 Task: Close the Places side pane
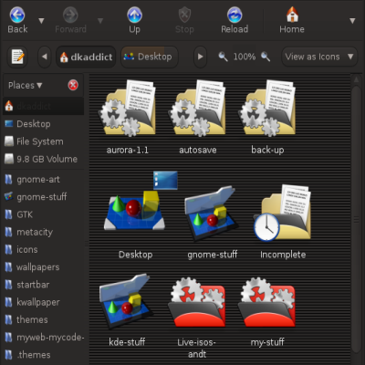tap(73, 85)
